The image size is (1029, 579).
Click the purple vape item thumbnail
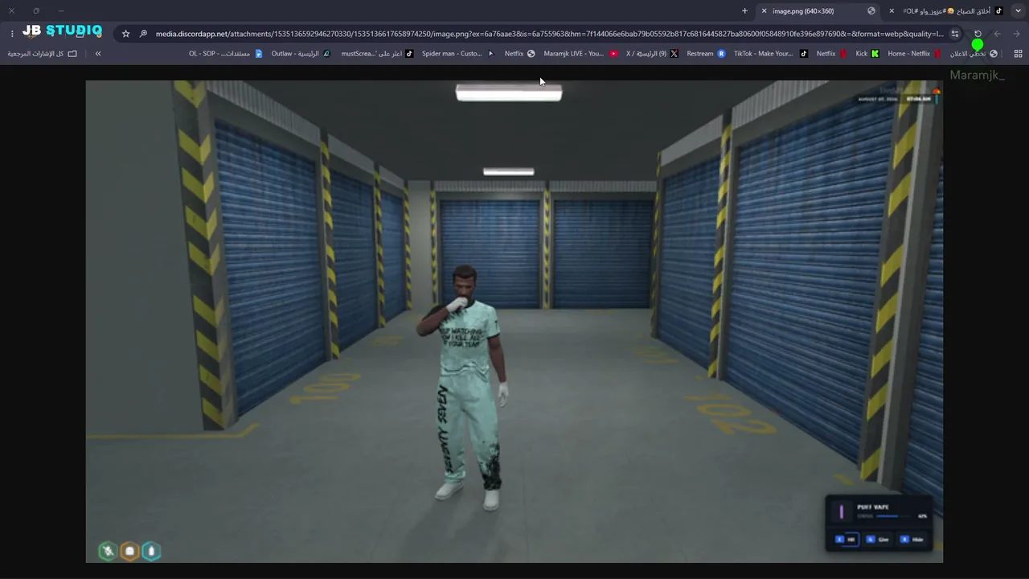pyautogui.click(x=842, y=511)
